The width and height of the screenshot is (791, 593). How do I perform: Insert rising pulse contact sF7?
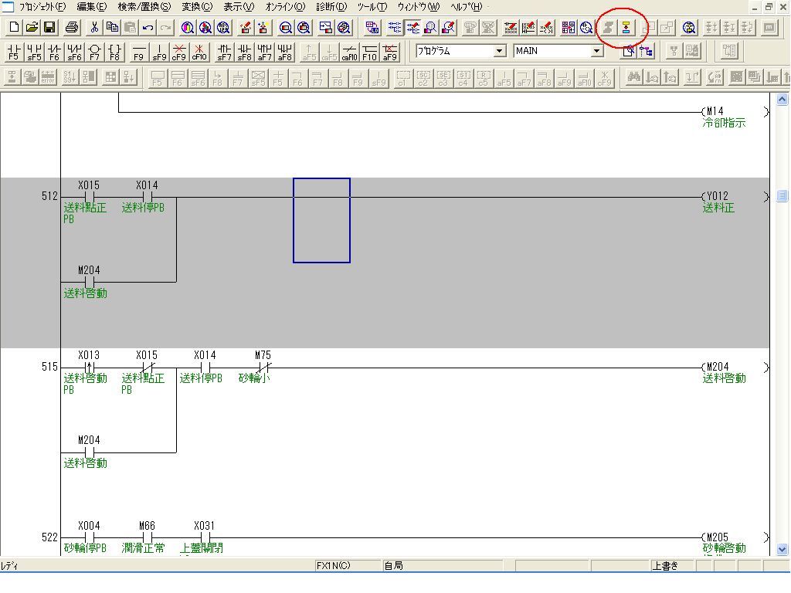click(x=224, y=52)
